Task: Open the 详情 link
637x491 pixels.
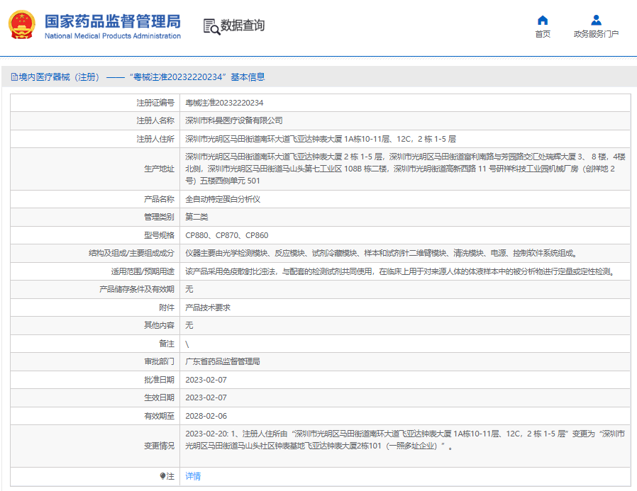Action: click(x=193, y=476)
